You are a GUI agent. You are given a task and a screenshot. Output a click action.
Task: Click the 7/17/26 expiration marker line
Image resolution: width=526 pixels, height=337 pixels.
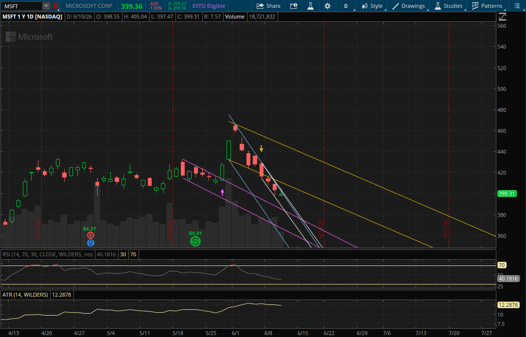point(449,134)
